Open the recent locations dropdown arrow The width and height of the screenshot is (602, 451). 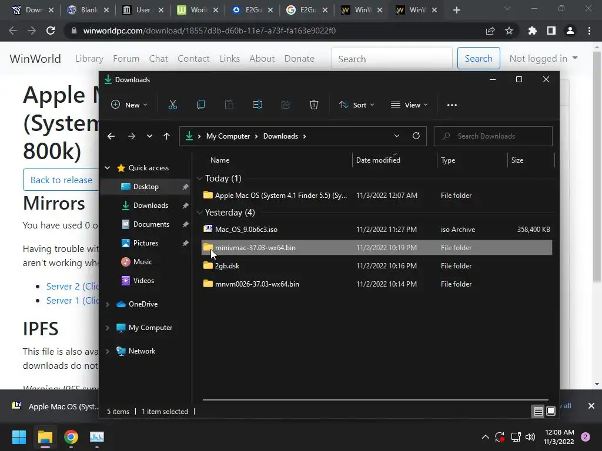149,136
